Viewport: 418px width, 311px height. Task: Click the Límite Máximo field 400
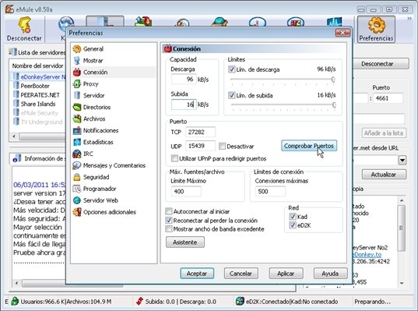pos(186,191)
